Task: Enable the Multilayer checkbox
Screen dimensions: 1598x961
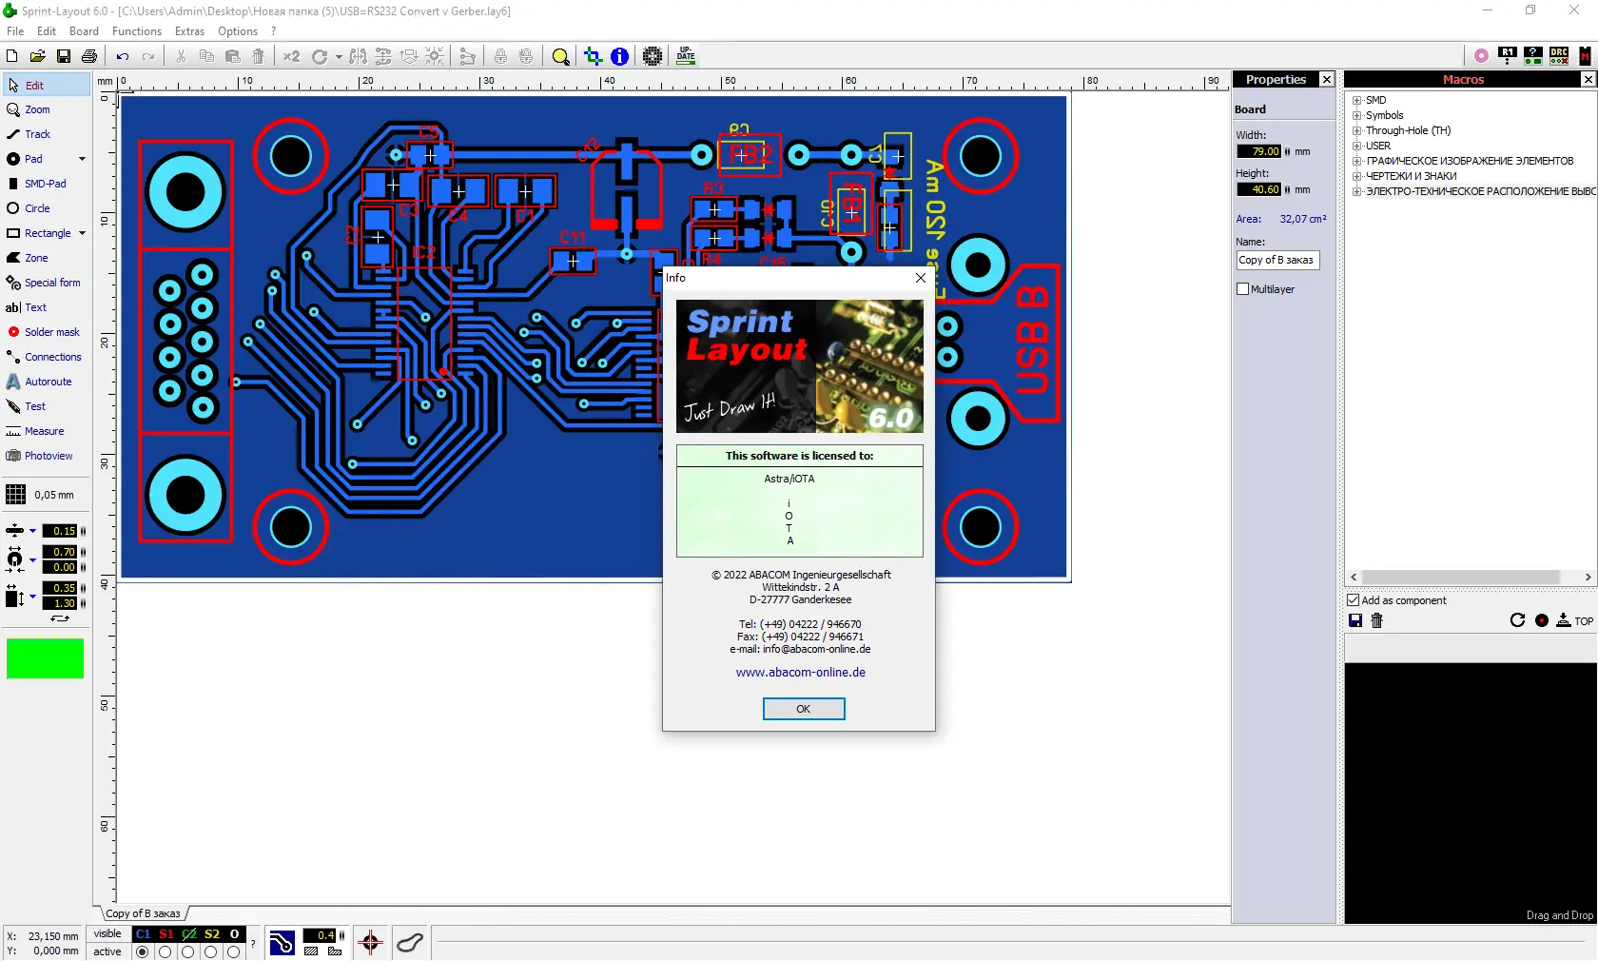Action: (x=1242, y=289)
